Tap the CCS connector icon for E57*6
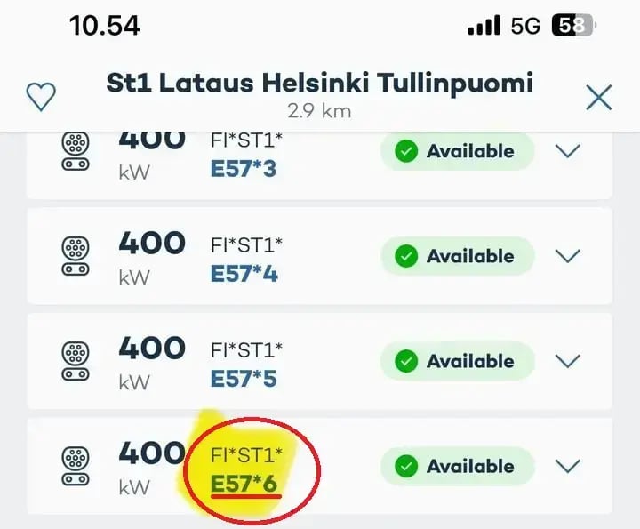 (x=75, y=467)
